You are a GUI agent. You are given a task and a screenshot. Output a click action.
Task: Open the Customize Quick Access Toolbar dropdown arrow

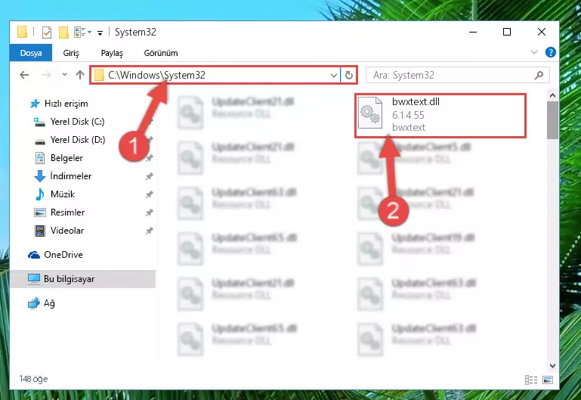click(100, 33)
